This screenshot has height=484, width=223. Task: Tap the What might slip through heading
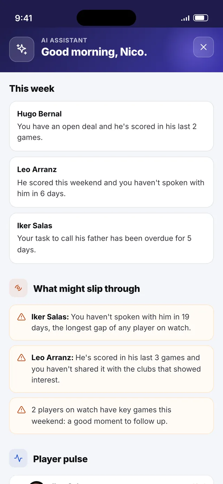[x=86, y=289]
